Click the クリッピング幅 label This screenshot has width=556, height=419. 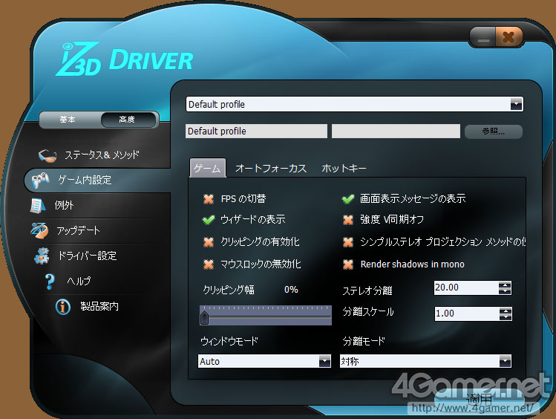(229, 290)
